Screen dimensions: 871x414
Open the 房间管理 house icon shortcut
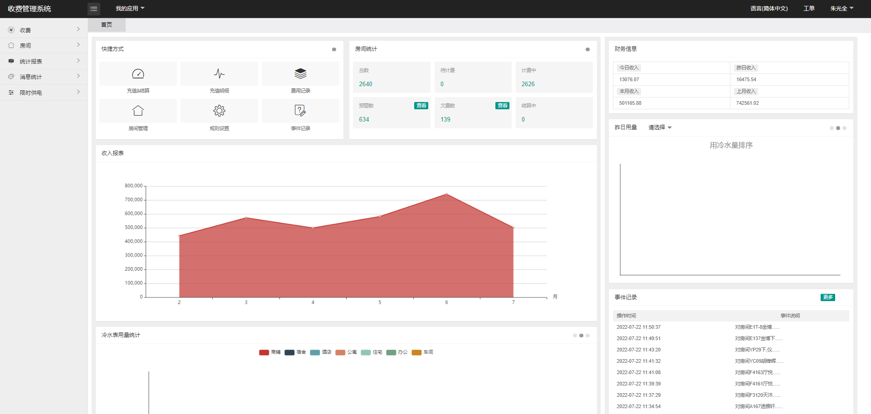pos(138,111)
